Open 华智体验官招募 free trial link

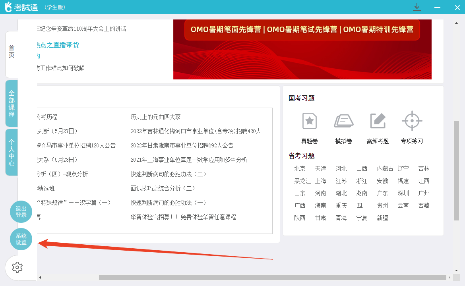pos(183,217)
